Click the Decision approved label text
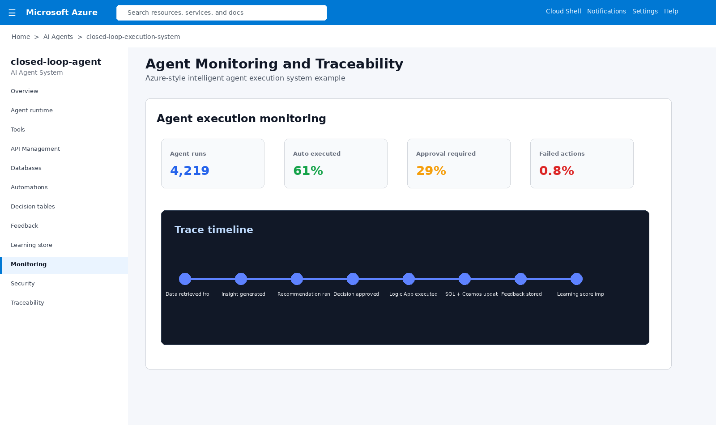Screen dimensions: 716x425 (356, 294)
